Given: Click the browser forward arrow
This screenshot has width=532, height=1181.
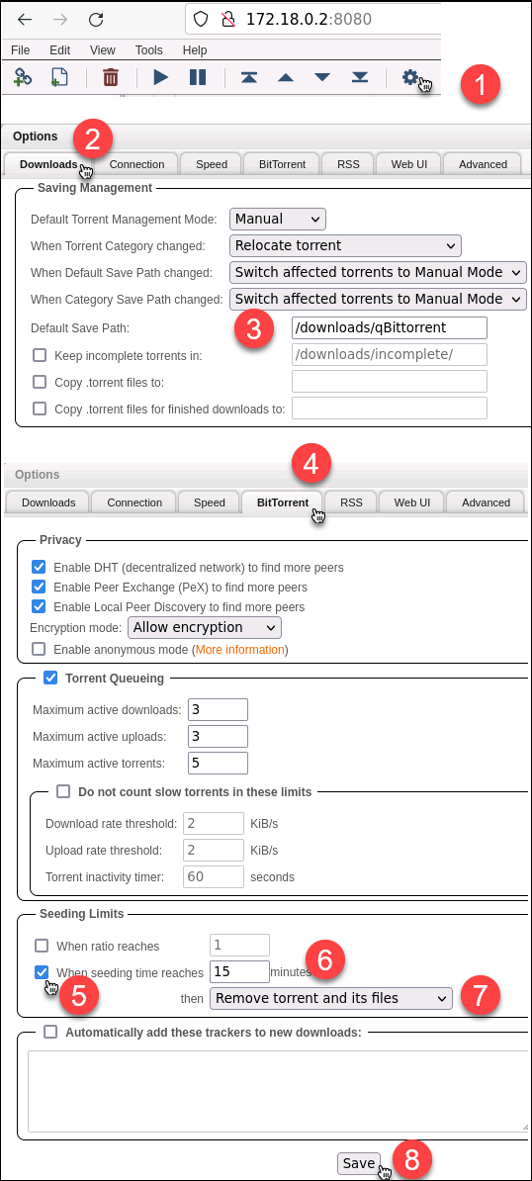Looking at the screenshot, I should tap(60, 20).
